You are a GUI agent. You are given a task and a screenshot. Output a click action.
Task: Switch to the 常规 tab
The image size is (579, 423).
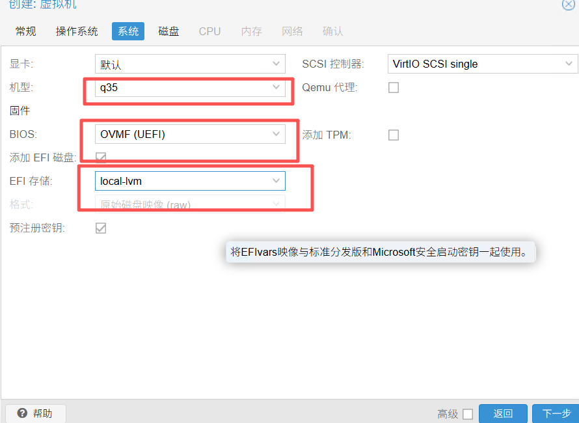(26, 31)
